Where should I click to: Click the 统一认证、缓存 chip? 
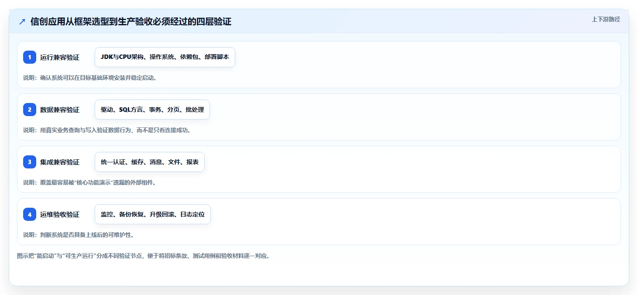coord(150,162)
